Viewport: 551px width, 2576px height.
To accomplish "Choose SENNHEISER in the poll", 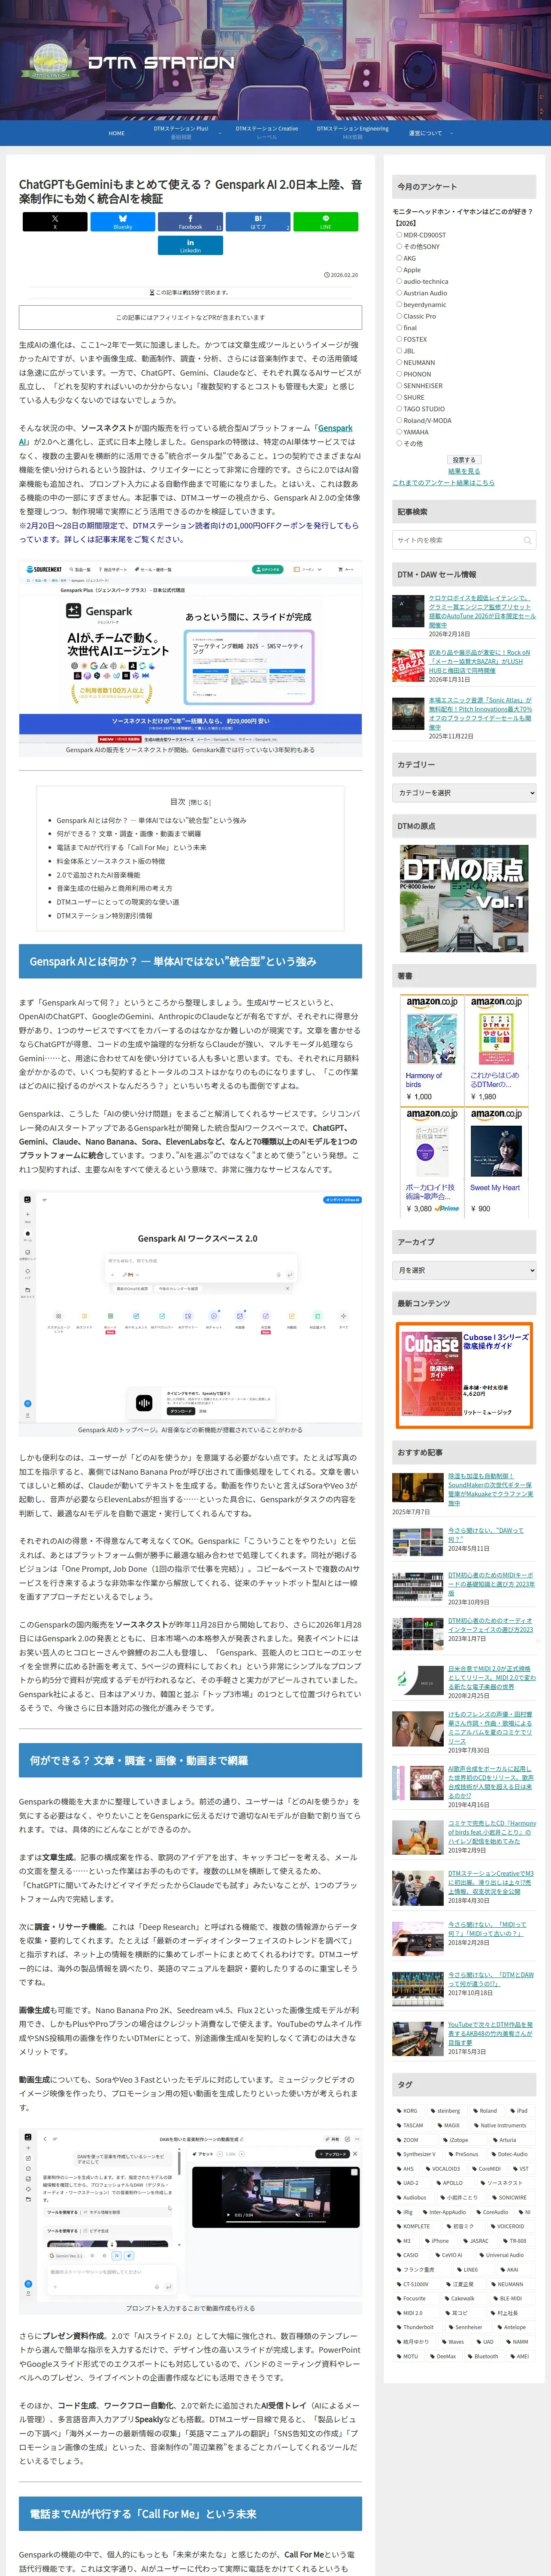I will (x=399, y=386).
